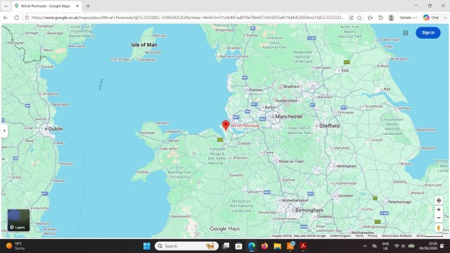Show hidden system tray icons
The width and height of the screenshot is (450, 253).
[365, 246]
